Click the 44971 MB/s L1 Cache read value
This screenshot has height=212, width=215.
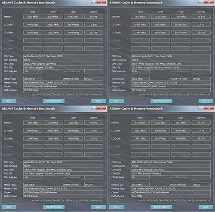tap(33, 25)
